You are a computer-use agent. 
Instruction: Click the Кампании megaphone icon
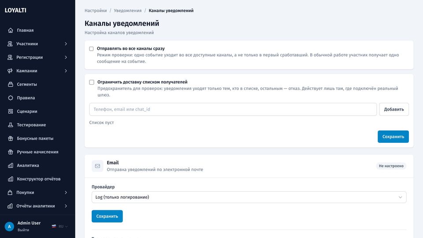coord(10,71)
